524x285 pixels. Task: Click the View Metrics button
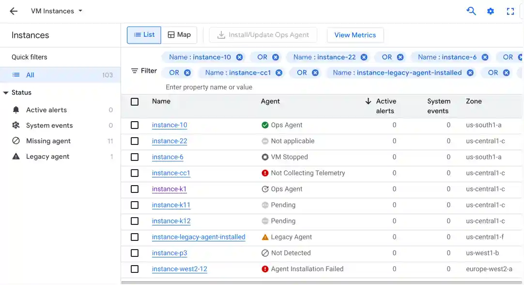355,35
